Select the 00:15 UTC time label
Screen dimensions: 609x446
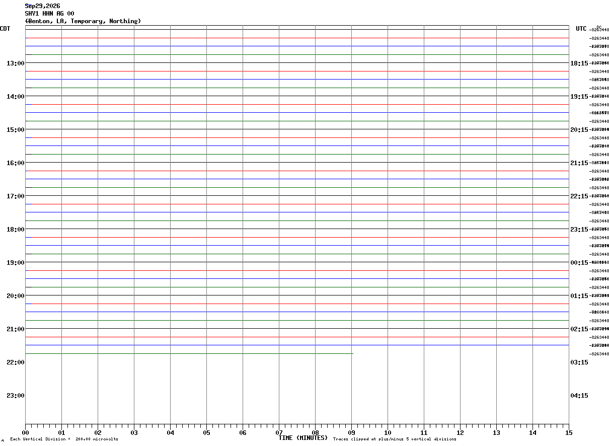pos(579,262)
